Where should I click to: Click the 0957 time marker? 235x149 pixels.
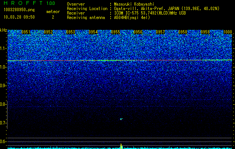pyautogui.click(x=160, y=32)
